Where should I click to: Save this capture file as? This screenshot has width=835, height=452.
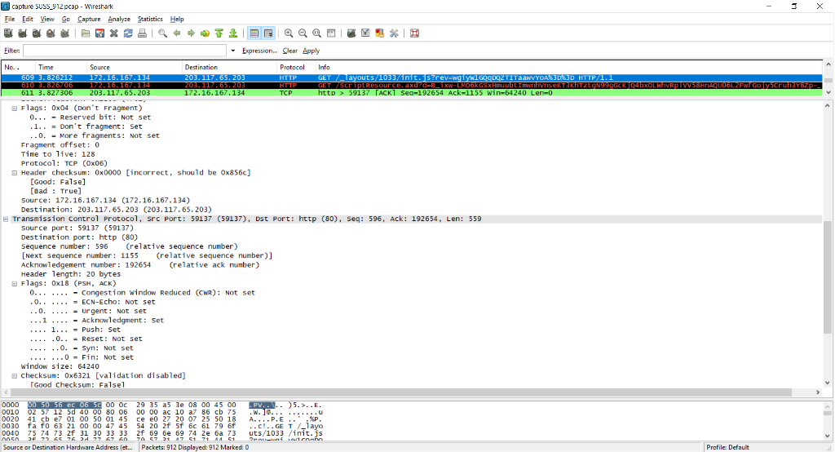point(99,33)
